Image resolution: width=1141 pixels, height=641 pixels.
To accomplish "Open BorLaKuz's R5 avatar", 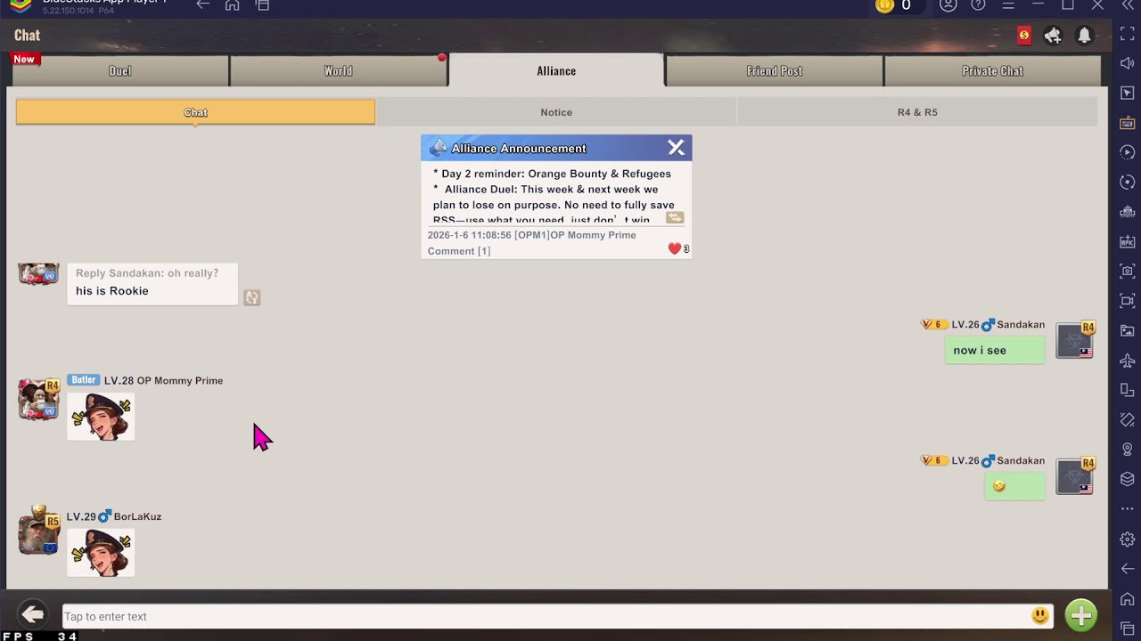I will pos(38,533).
